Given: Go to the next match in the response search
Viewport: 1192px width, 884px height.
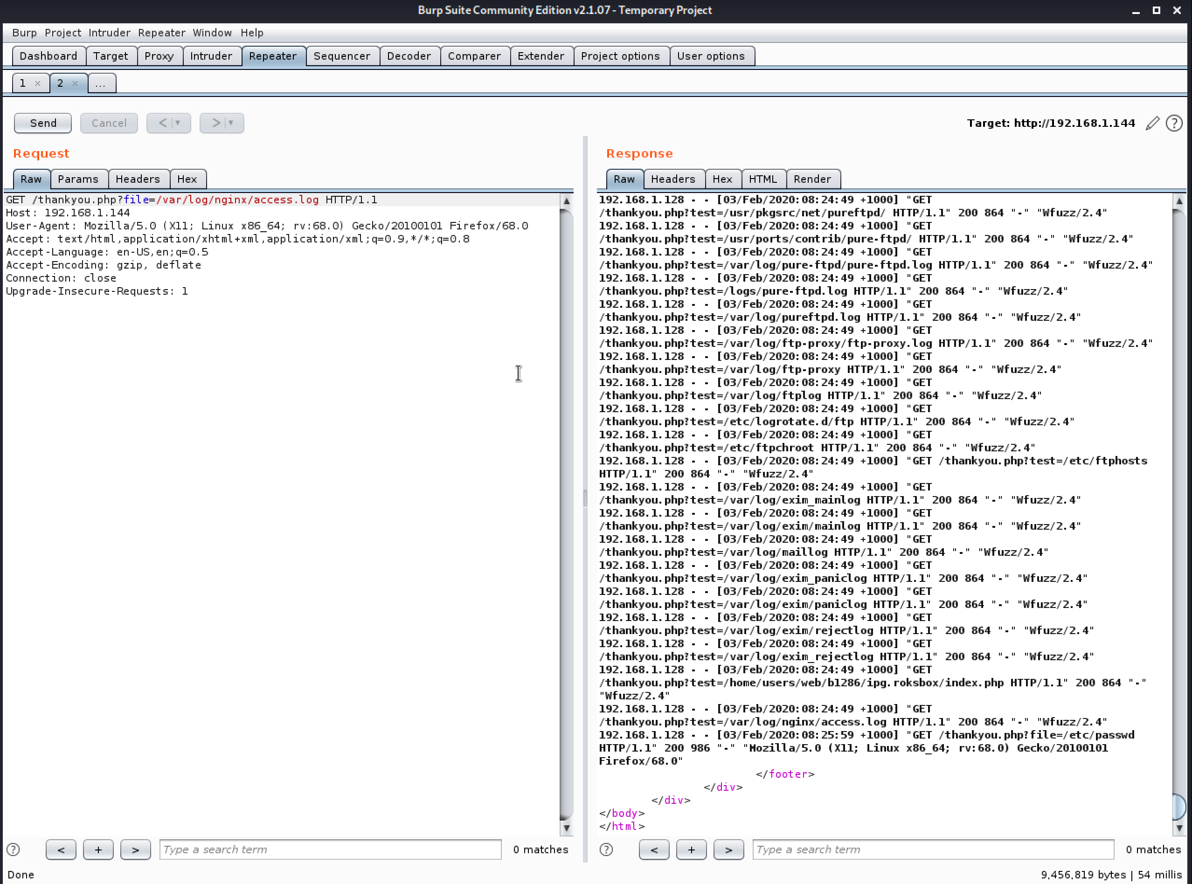Looking at the screenshot, I should coord(728,849).
